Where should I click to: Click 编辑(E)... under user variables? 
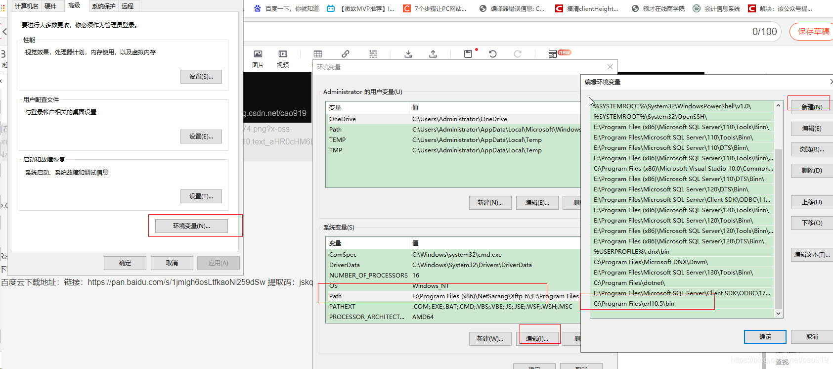pos(537,203)
